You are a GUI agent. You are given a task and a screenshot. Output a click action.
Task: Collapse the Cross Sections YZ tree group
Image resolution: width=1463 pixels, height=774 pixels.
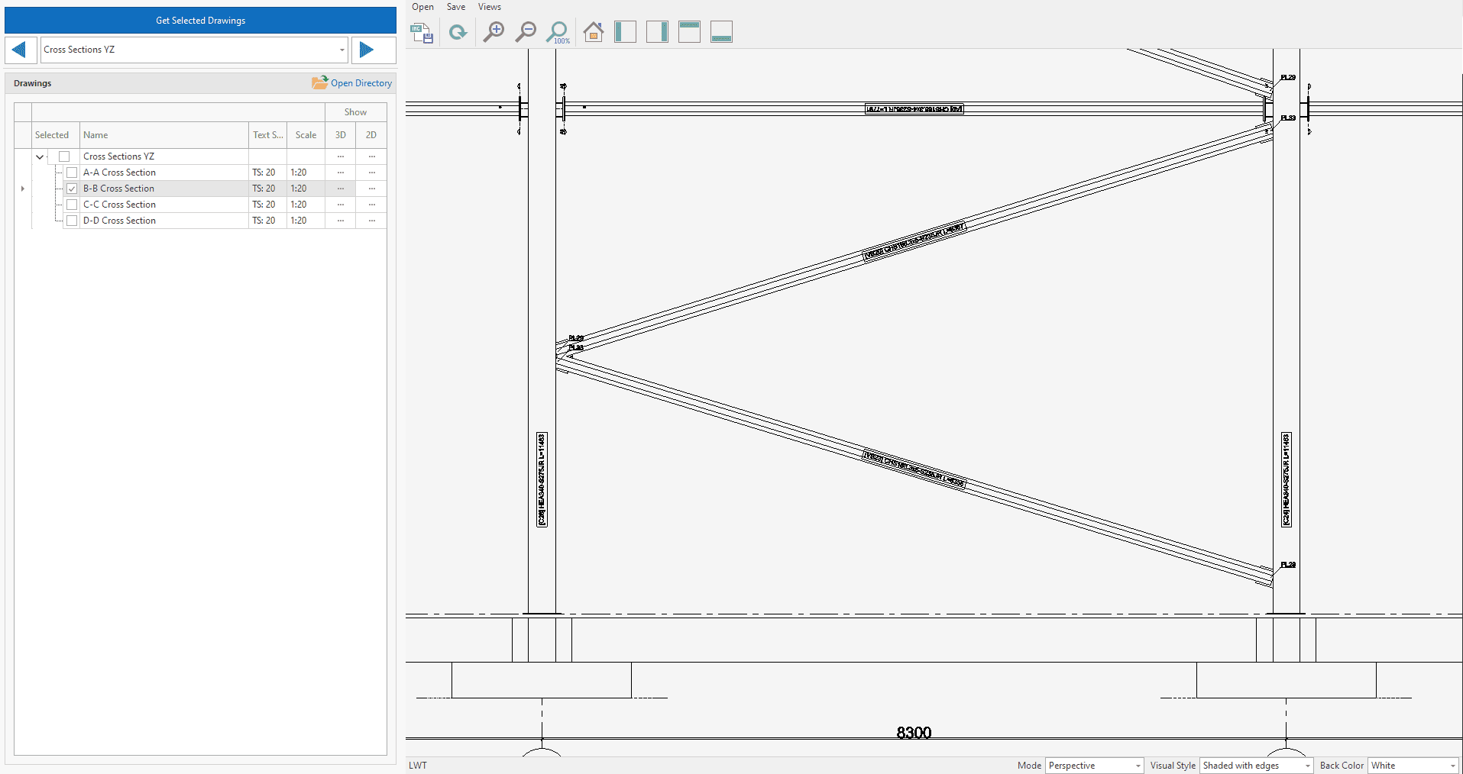pos(40,156)
